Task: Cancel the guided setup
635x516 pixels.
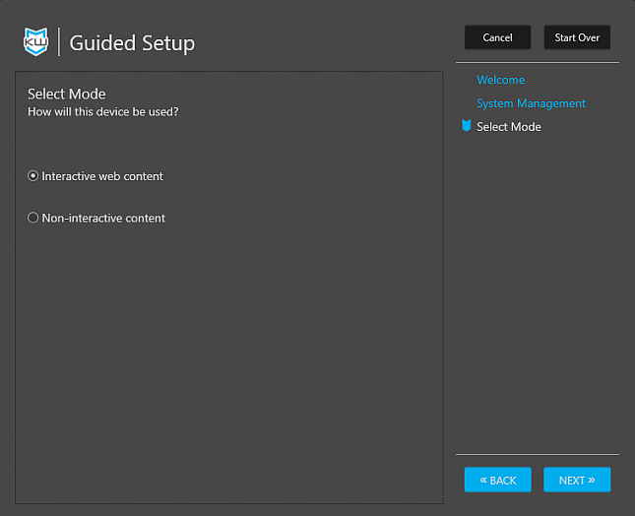Action: (497, 37)
